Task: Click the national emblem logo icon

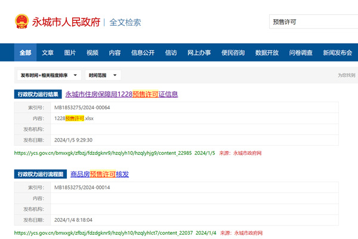Action: [21, 22]
